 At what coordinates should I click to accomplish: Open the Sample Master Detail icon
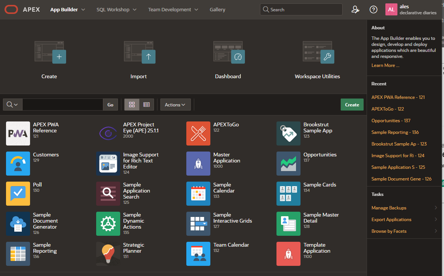pyautogui.click(x=288, y=224)
